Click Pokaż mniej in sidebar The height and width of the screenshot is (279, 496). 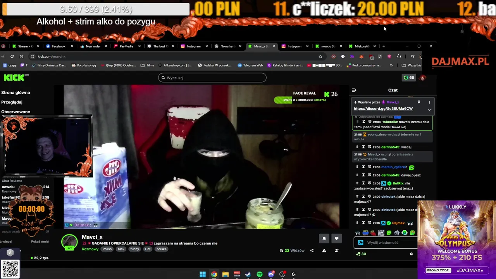(x=40, y=241)
